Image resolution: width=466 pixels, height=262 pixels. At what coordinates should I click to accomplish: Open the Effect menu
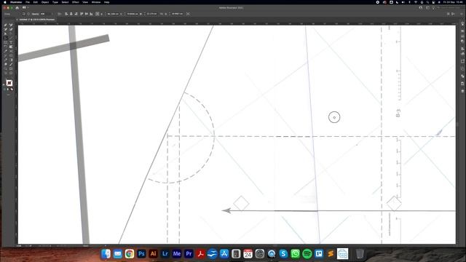pyautogui.click(x=75, y=2)
